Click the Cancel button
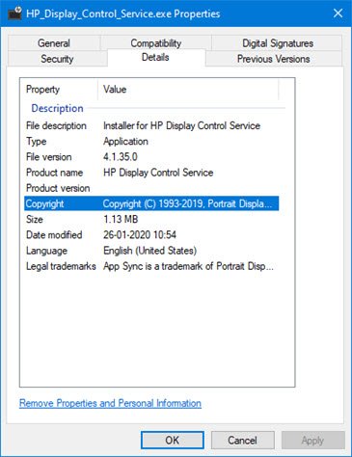Viewport: 352px width, 457px height. (242, 440)
